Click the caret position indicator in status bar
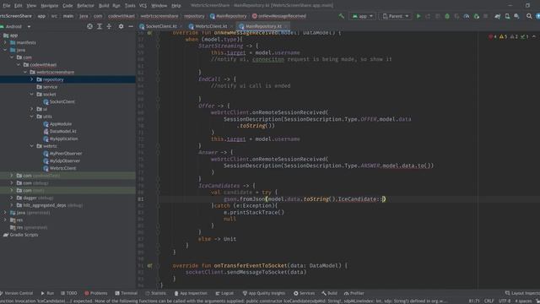 [474, 301]
